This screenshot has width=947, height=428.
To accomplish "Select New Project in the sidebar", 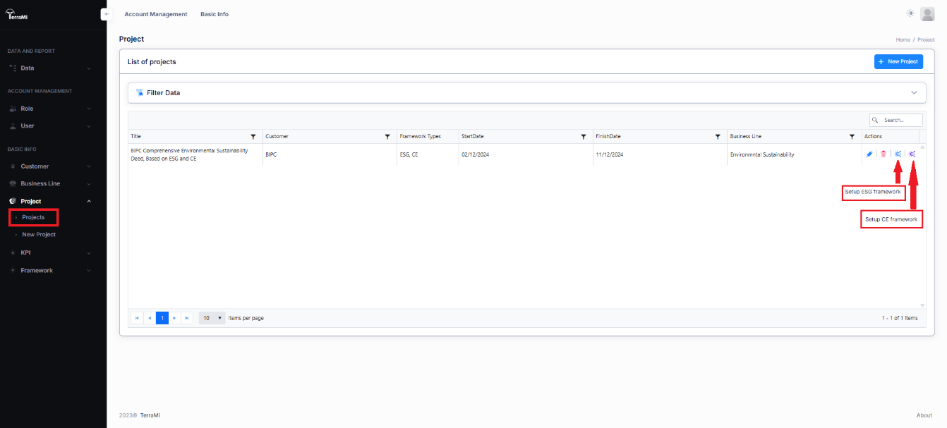I will 39,234.
